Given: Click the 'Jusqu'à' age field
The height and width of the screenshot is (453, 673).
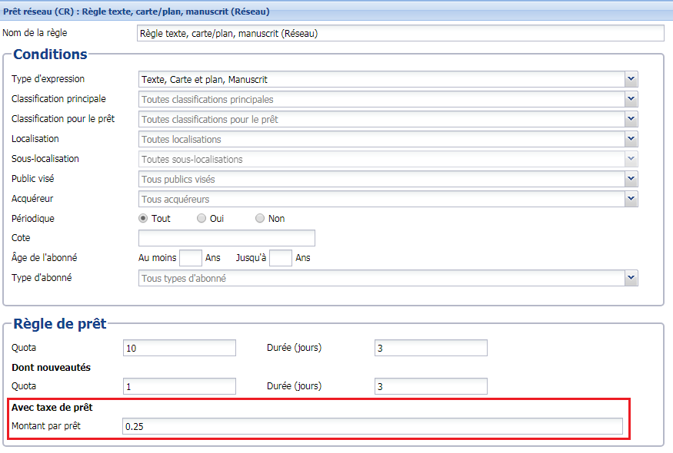Looking at the screenshot, I should pyautogui.click(x=280, y=258).
